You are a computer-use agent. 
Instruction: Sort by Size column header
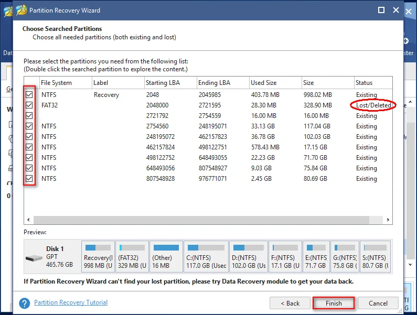coord(328,83)
